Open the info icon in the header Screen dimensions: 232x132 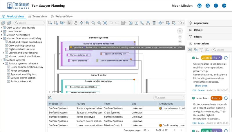pos(216,6)
